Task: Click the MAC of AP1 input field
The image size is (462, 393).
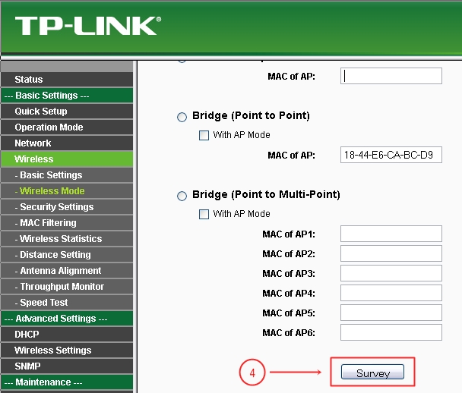Action: [391, 234]
